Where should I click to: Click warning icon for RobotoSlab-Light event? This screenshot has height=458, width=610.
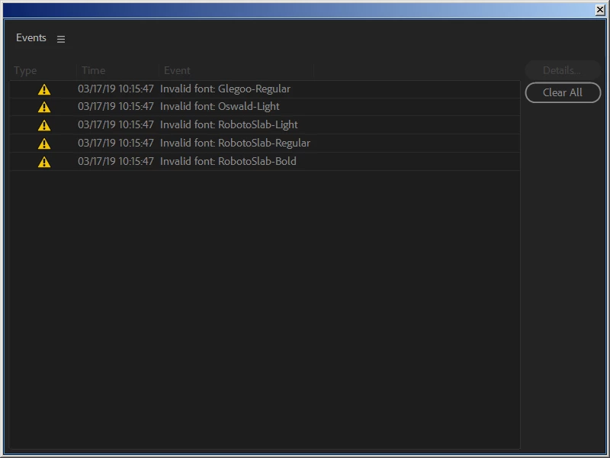point(44,125)
